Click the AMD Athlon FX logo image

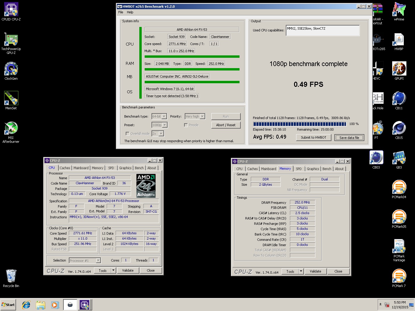pos(146,186)
